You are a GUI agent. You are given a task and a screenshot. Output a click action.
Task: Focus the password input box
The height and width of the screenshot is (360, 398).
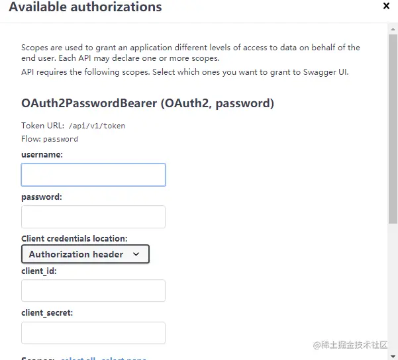93,217
